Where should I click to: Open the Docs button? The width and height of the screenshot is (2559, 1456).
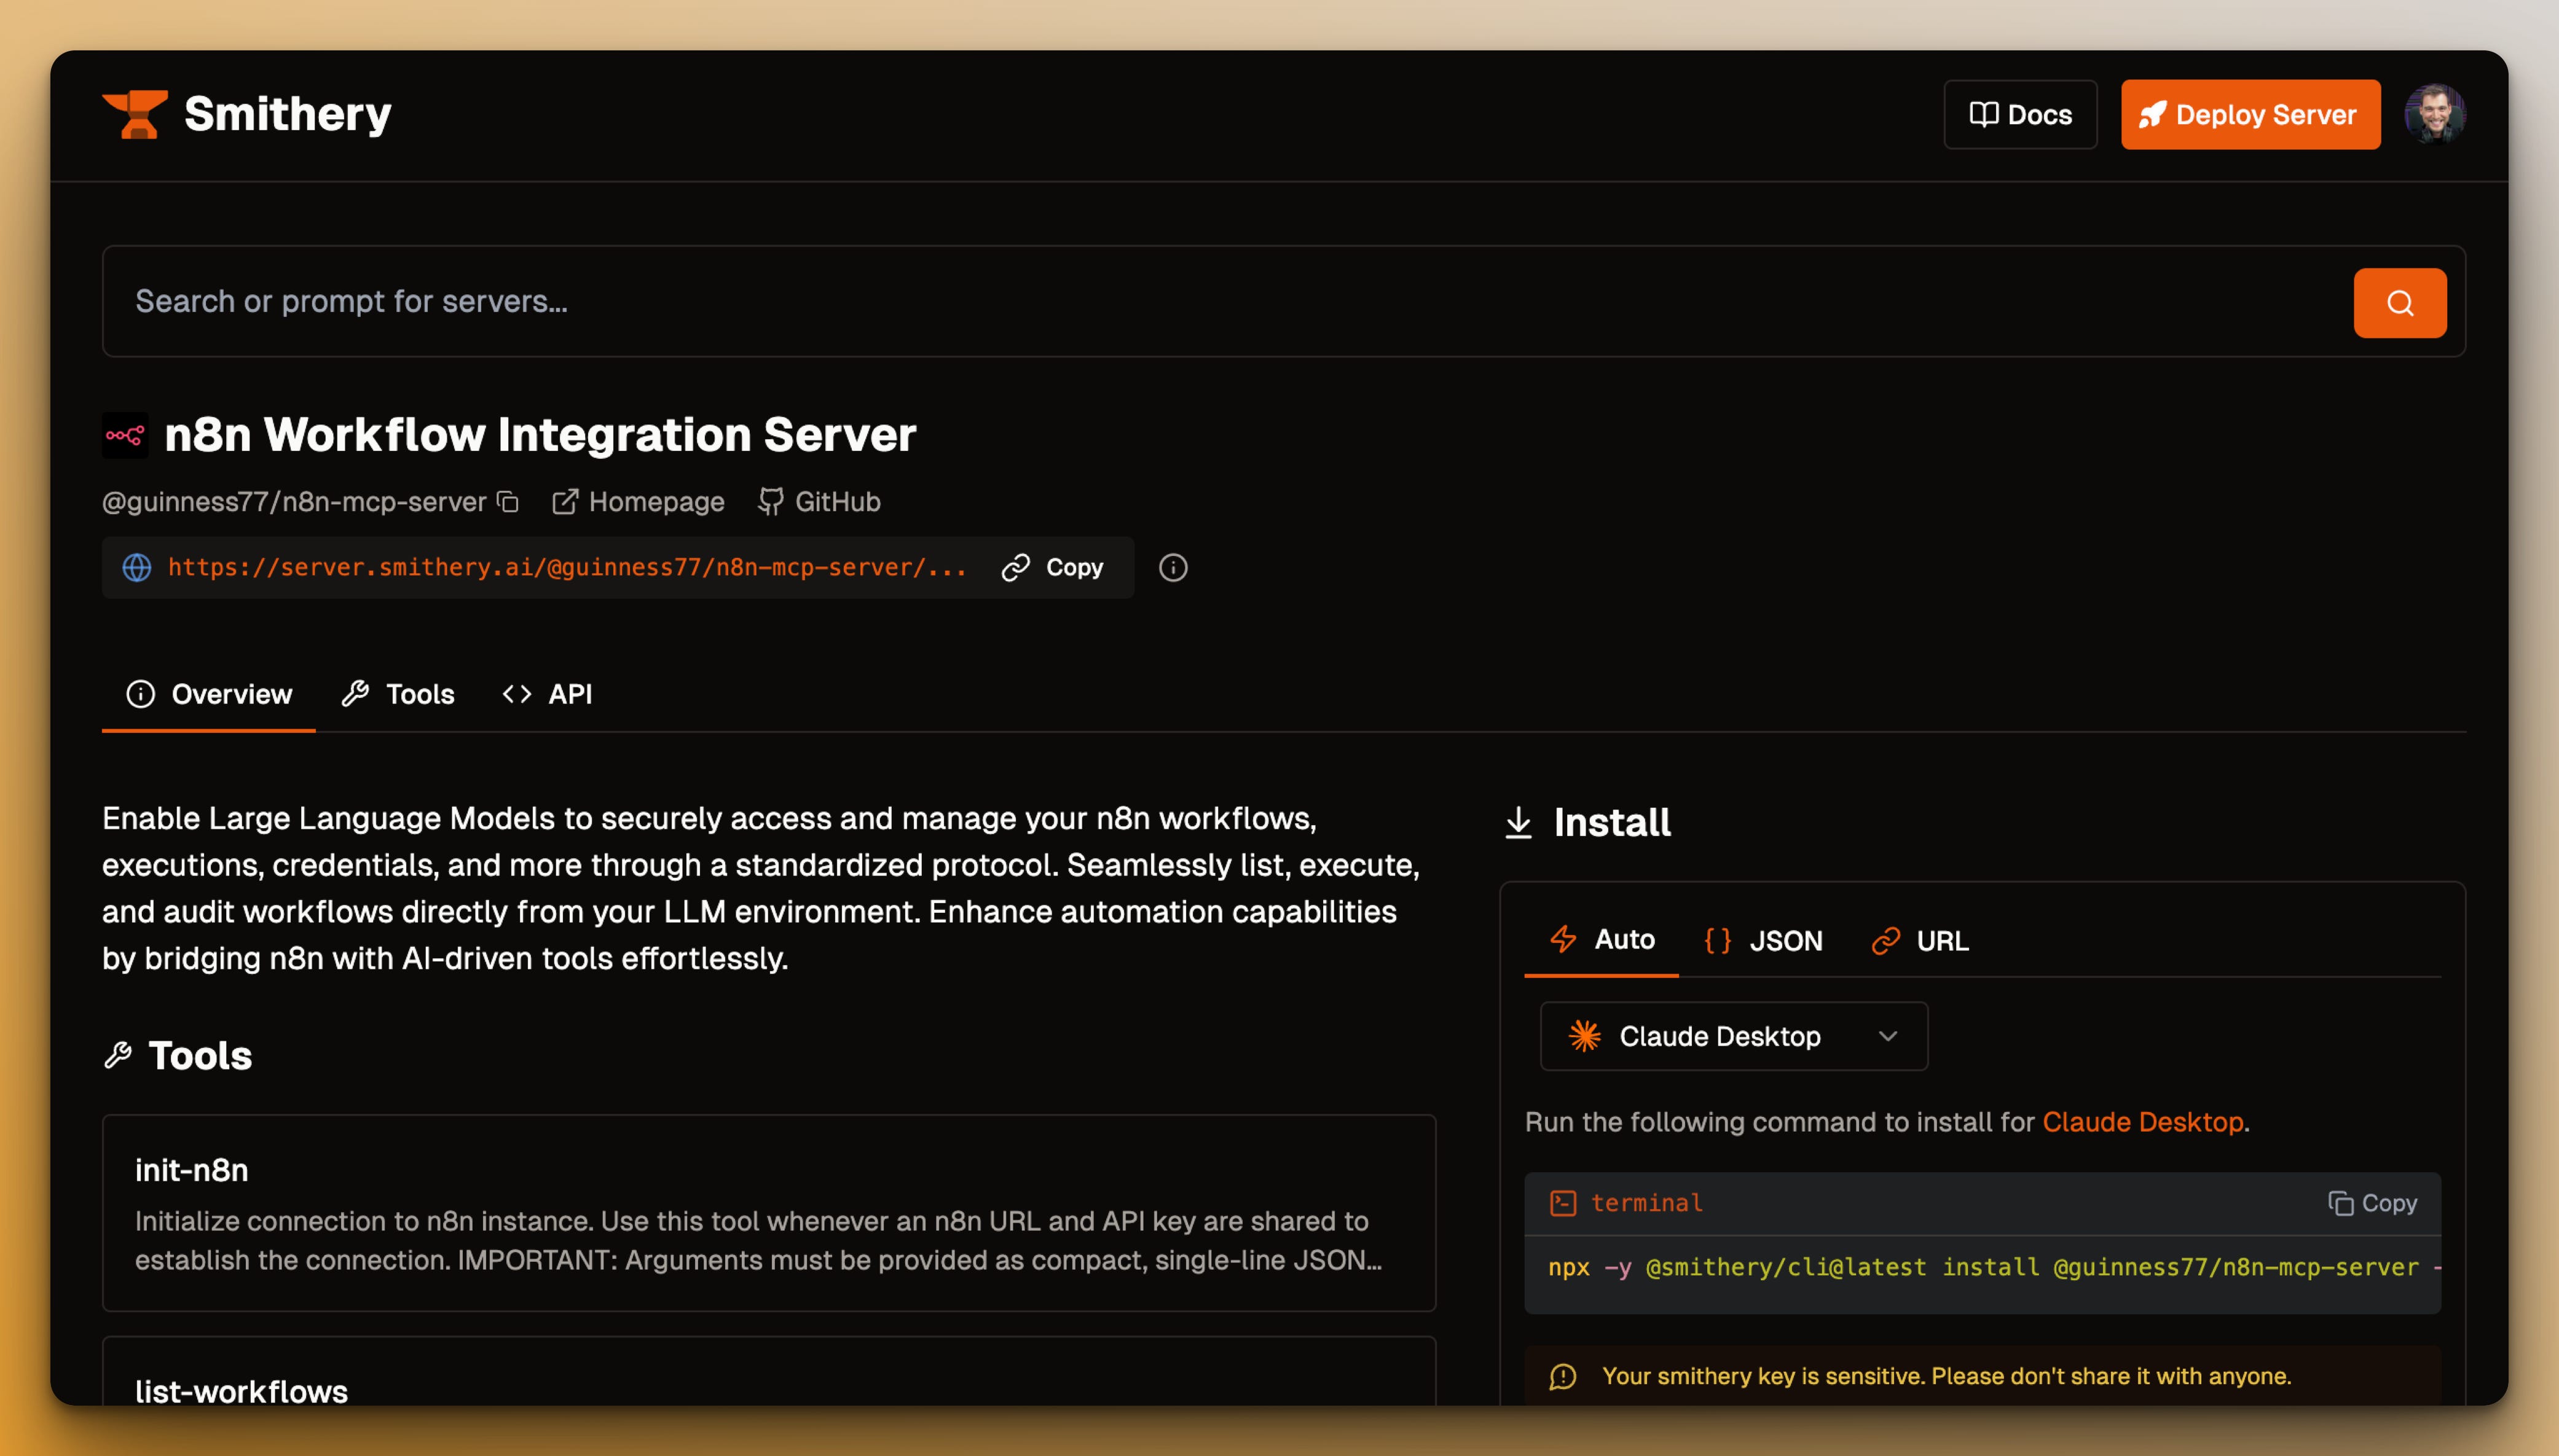[2020, 115]
